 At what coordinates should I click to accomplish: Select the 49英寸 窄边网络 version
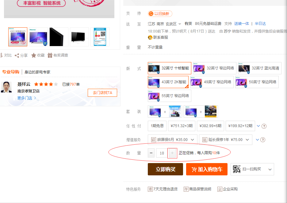[212, 82]
